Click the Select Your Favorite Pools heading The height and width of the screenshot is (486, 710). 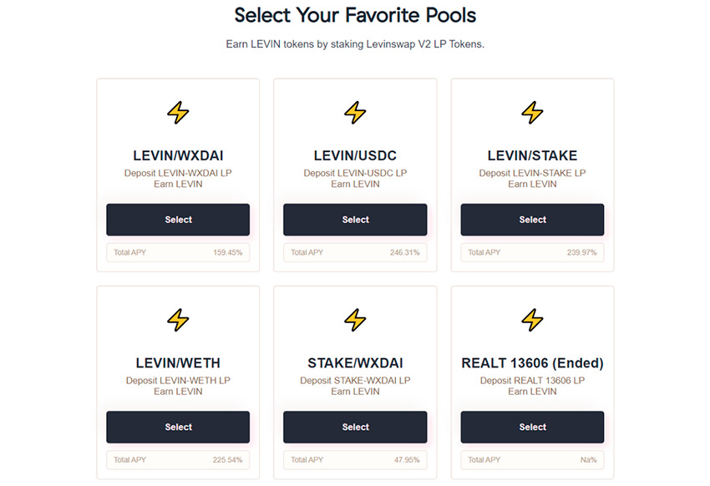pyautogui.click(x=355, y=15)
